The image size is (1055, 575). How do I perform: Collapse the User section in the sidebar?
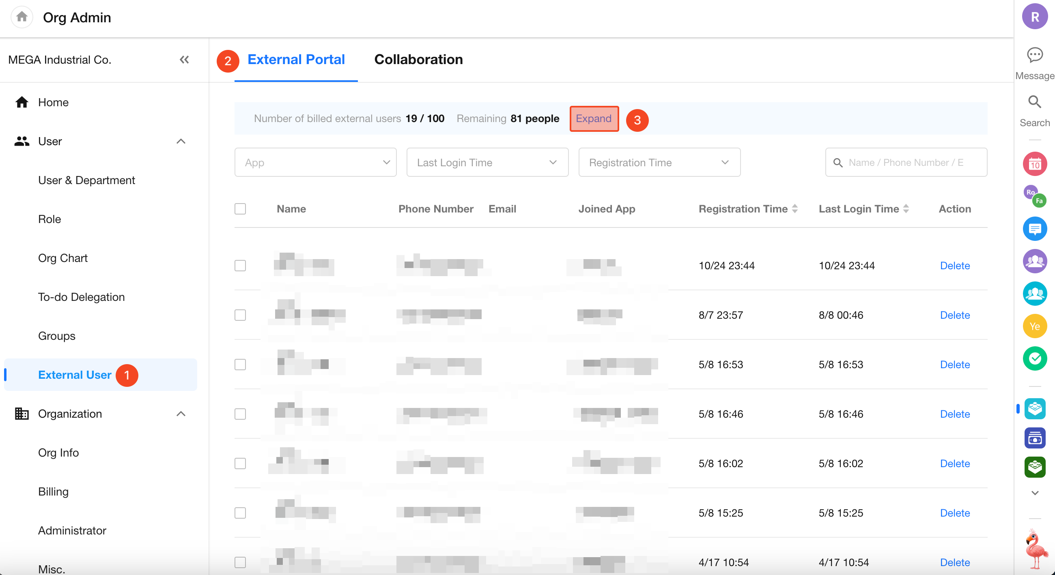pos(181,141)
